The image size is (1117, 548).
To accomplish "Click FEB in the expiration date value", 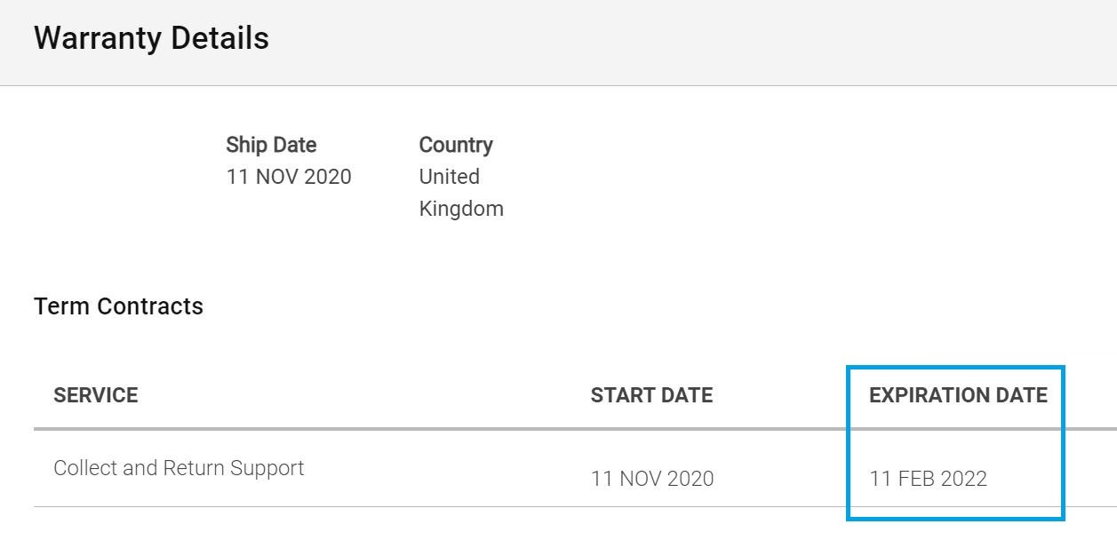I will (914, 479).
